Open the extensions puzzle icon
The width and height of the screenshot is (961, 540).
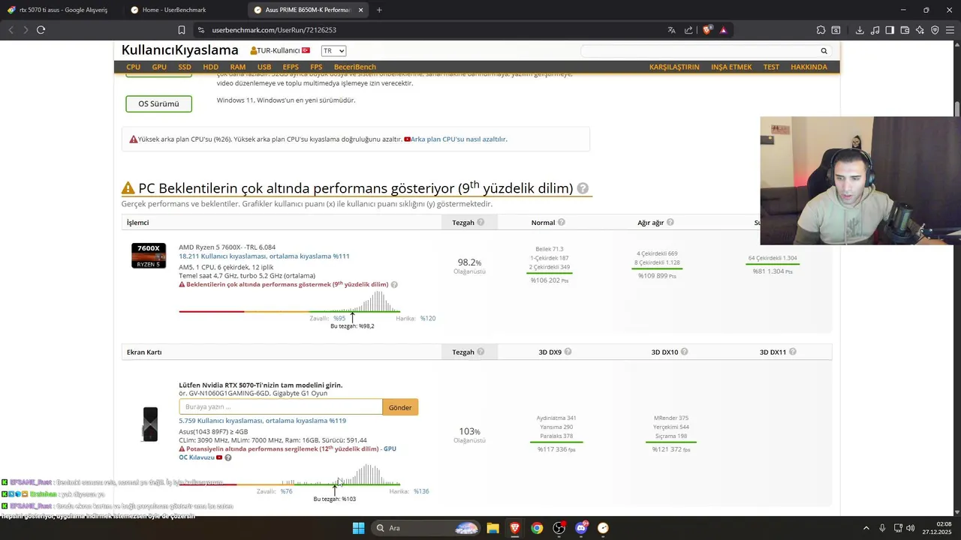(x=821, y=30)
